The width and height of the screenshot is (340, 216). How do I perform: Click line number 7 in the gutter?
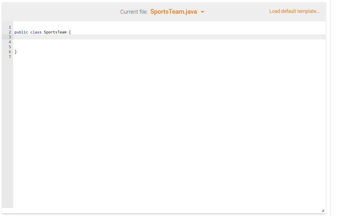[x=10, y=57]
